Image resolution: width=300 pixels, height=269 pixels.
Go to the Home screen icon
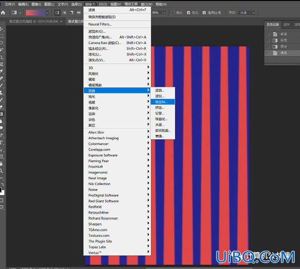point(3,13)
